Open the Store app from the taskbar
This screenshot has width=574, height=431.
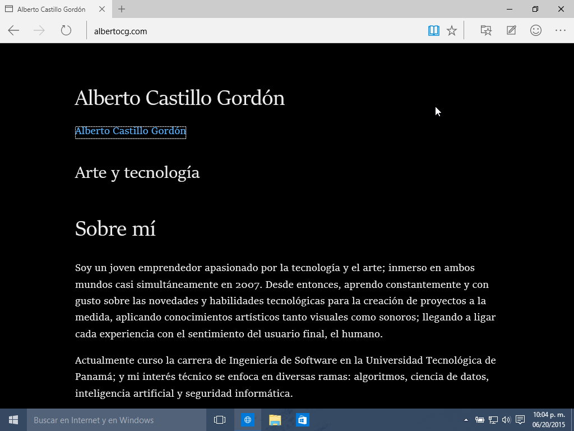point(302,420)
